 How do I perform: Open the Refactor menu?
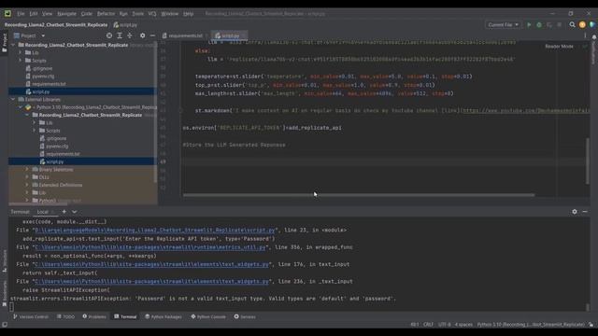coord(106,14)
